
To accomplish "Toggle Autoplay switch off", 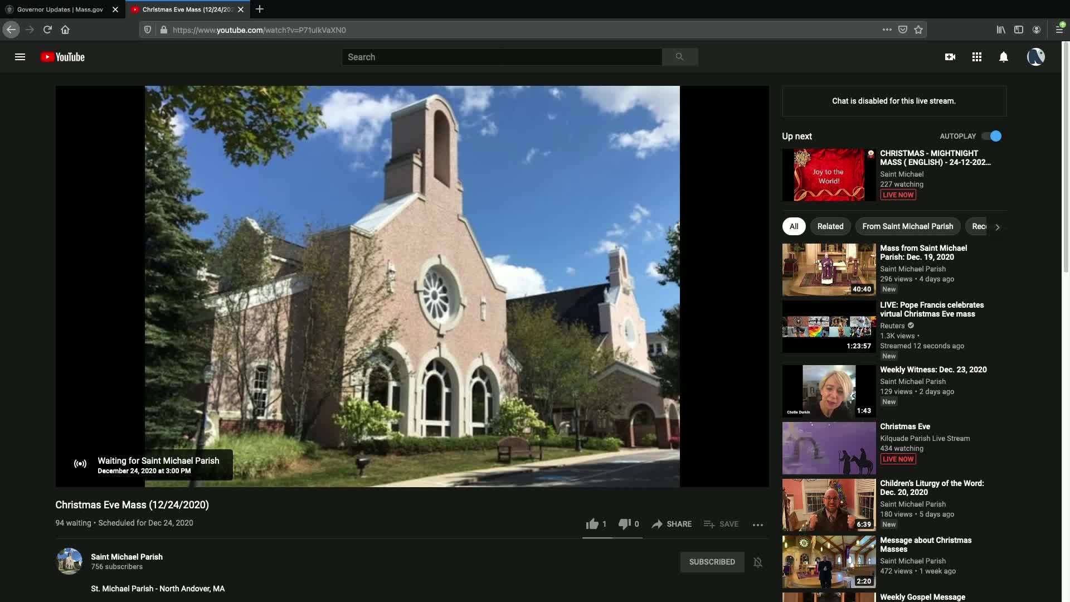I will tap(991, 136).
